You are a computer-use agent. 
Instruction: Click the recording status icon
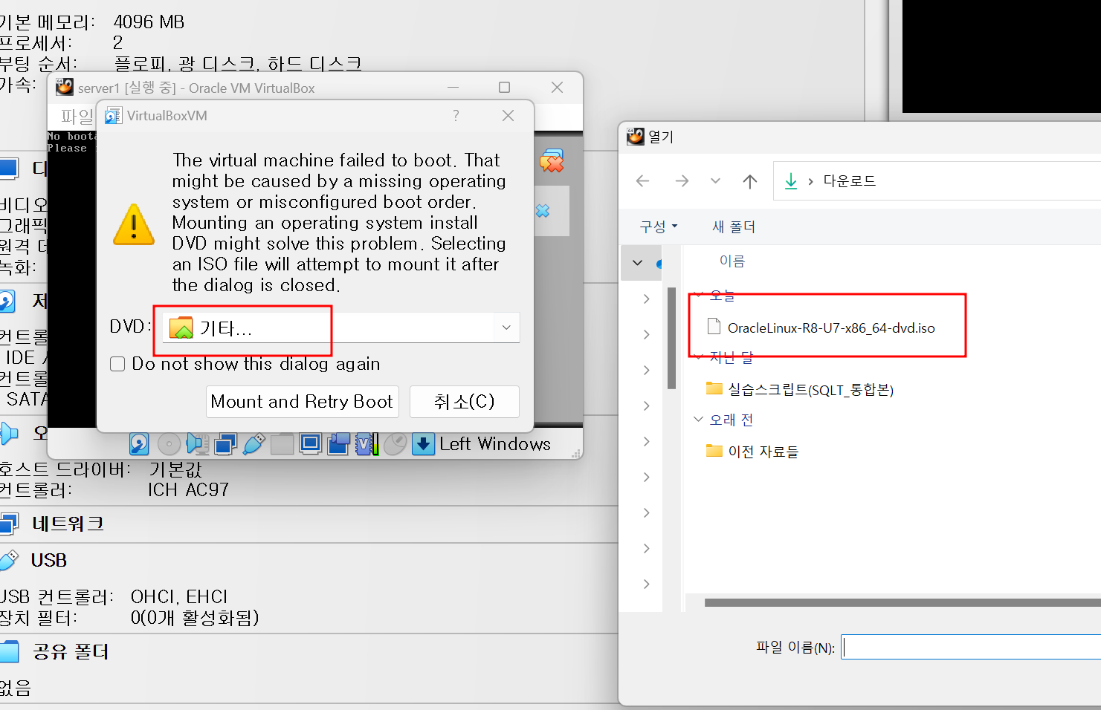[338, 444]
